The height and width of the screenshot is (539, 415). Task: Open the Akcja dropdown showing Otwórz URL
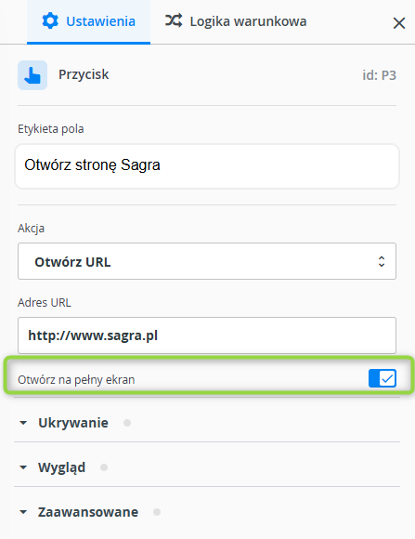tap(207, 261)
